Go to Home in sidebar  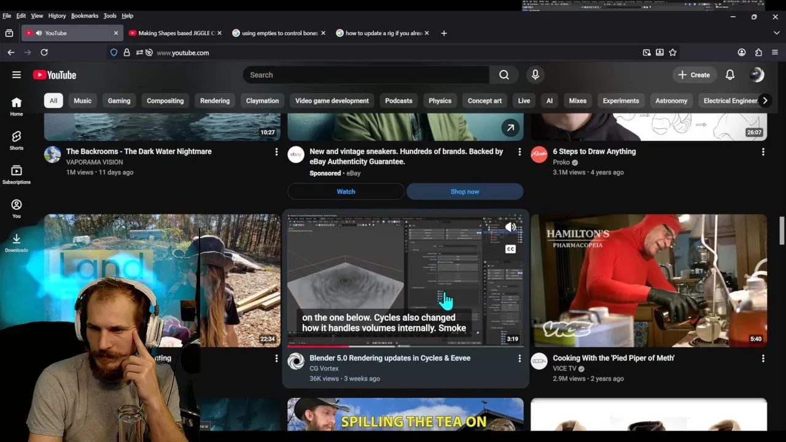pyautogui.click(x=17, y=106)
